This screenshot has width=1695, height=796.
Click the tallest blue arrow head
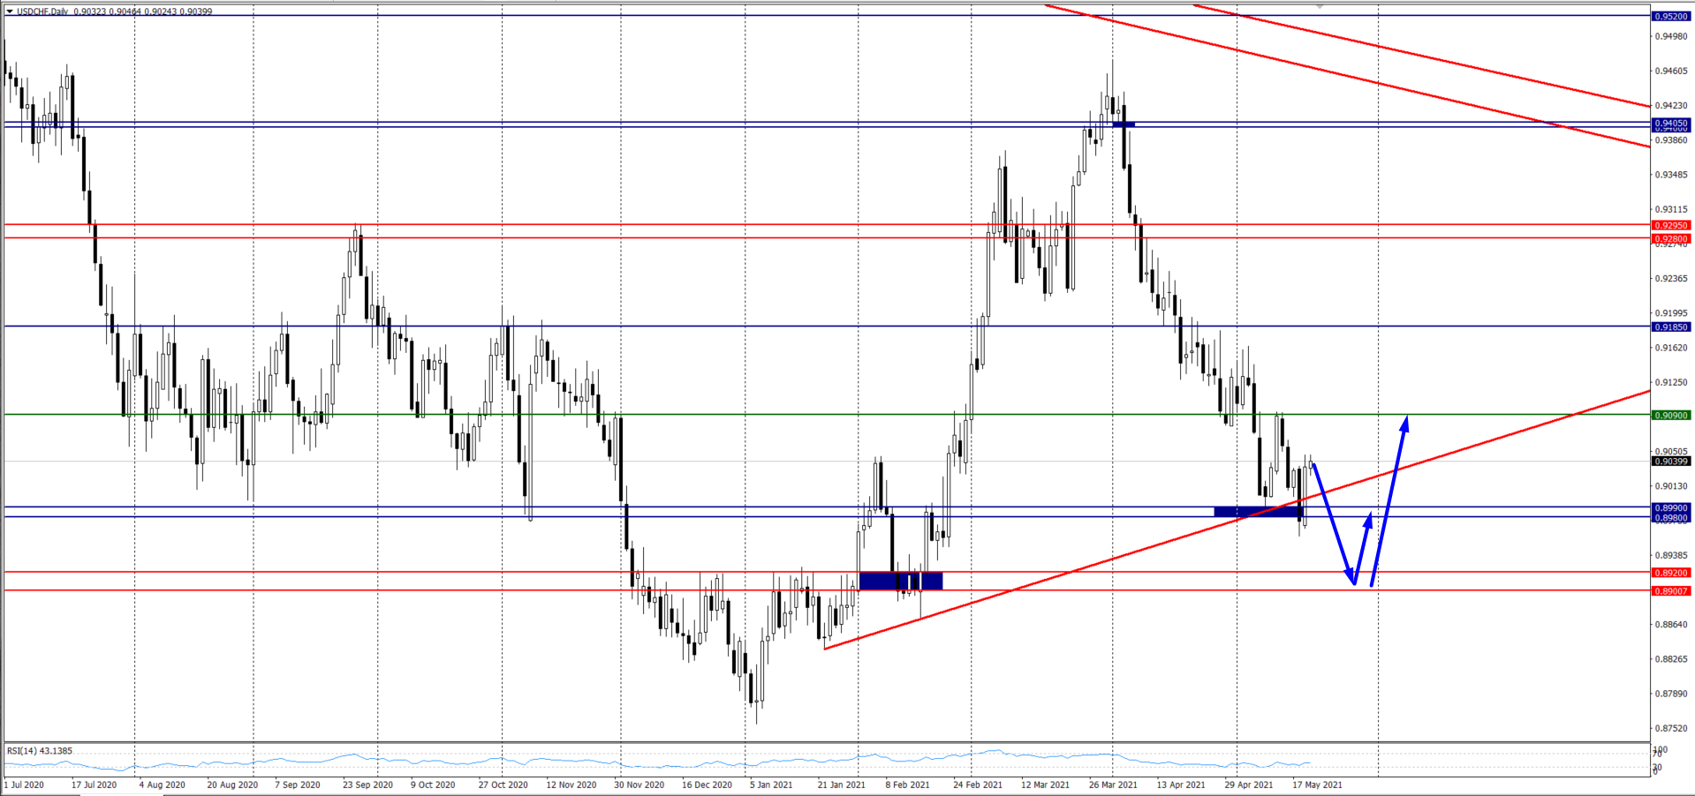click(1404, 424)
